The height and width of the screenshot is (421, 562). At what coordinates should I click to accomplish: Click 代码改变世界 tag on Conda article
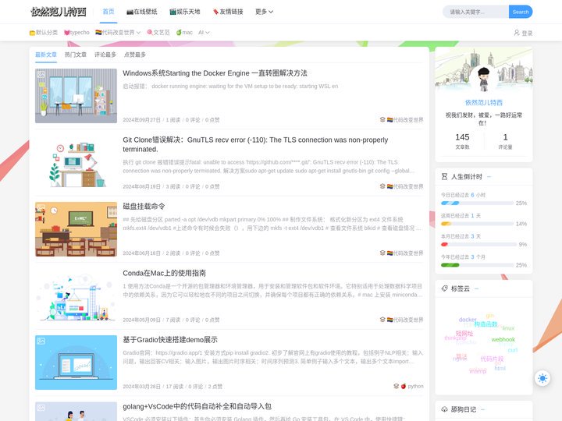[x=405, y=320]
